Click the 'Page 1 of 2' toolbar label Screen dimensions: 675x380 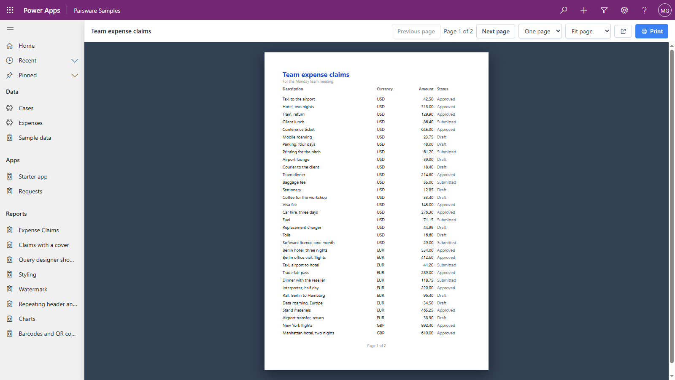[458, 31]
